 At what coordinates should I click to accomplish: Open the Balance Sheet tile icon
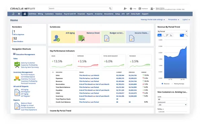click(81, 38)
